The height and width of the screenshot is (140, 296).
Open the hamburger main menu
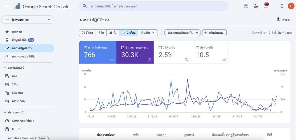7,6
